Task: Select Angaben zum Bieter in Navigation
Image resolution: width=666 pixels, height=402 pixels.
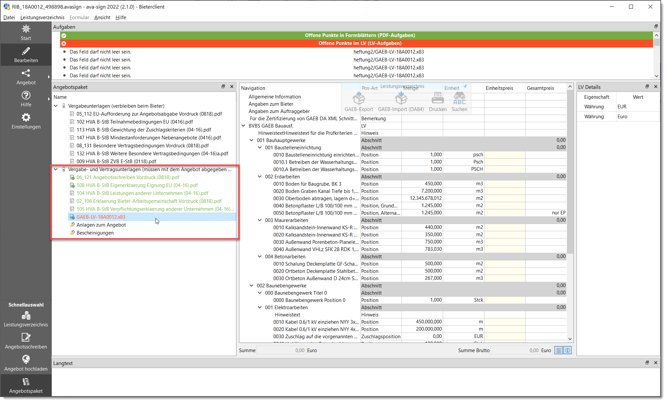Action: click(x=271, y=104)
